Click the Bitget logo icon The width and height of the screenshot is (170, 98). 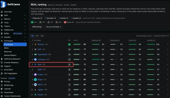(x=35, y=79)
